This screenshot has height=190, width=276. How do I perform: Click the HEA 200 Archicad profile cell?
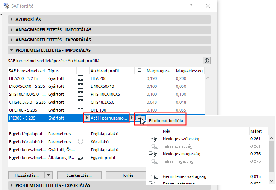pos(99,78)
